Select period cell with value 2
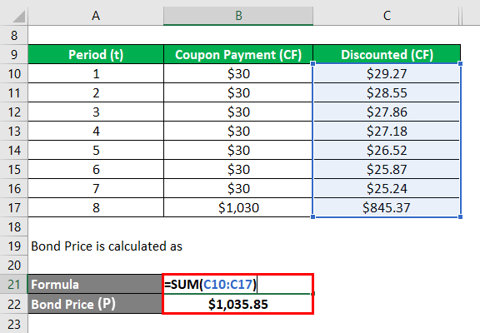The image size is (480, 333). (96, 93)
